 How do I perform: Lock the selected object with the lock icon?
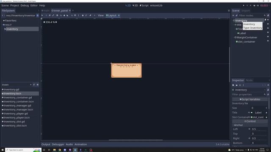pos(83,15)
